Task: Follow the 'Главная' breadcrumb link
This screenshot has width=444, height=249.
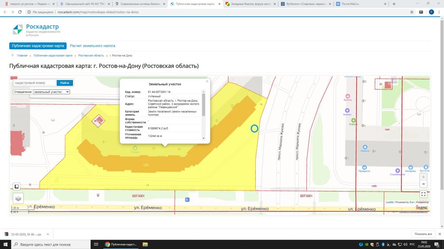Action: click(x=22, y=56)
